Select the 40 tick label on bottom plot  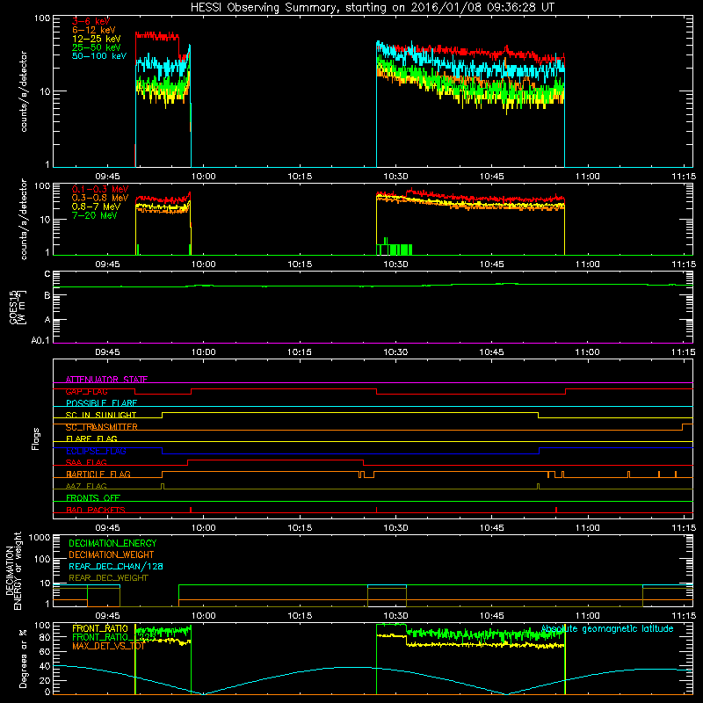click(45, 666)
